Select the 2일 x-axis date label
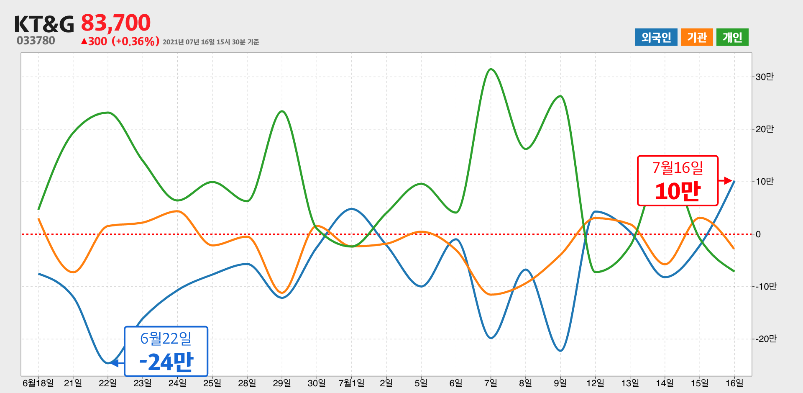This screenshot has width=803, height=393. 386,383
